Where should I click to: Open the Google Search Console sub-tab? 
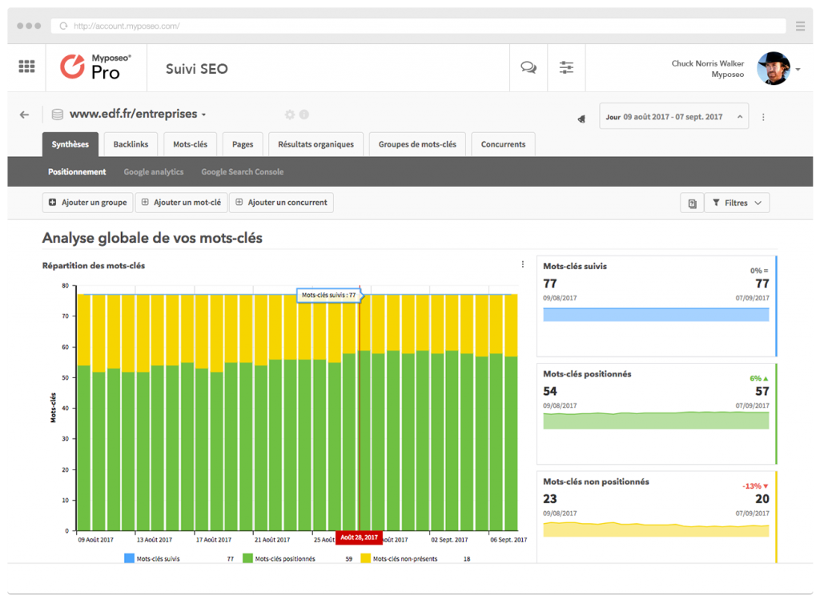(x=242, y=171)
